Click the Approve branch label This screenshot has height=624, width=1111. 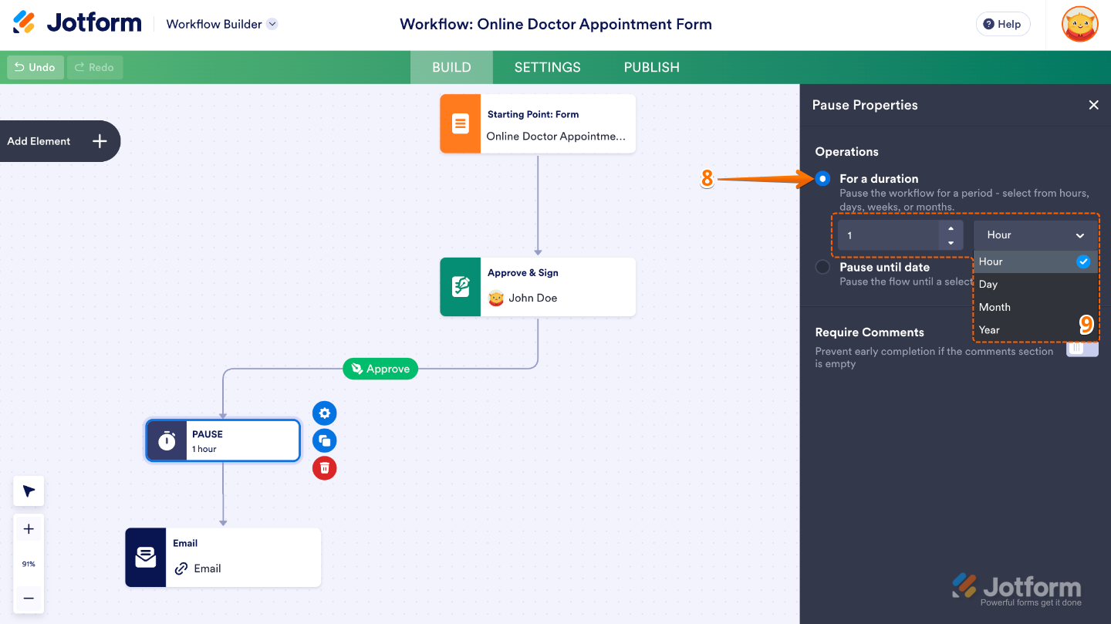click(380, 369)
